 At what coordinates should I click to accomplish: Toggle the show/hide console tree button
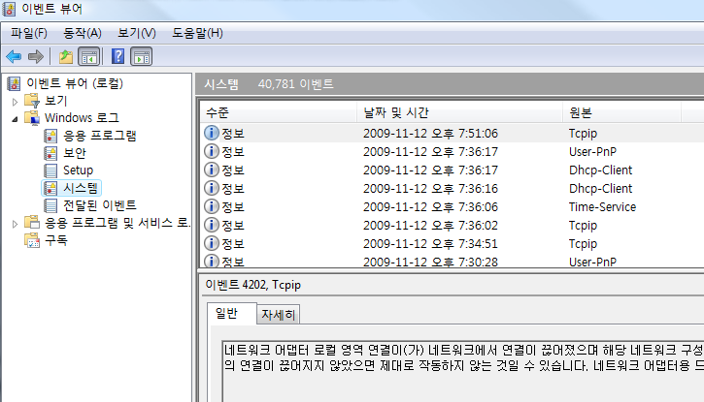[88, 57]
